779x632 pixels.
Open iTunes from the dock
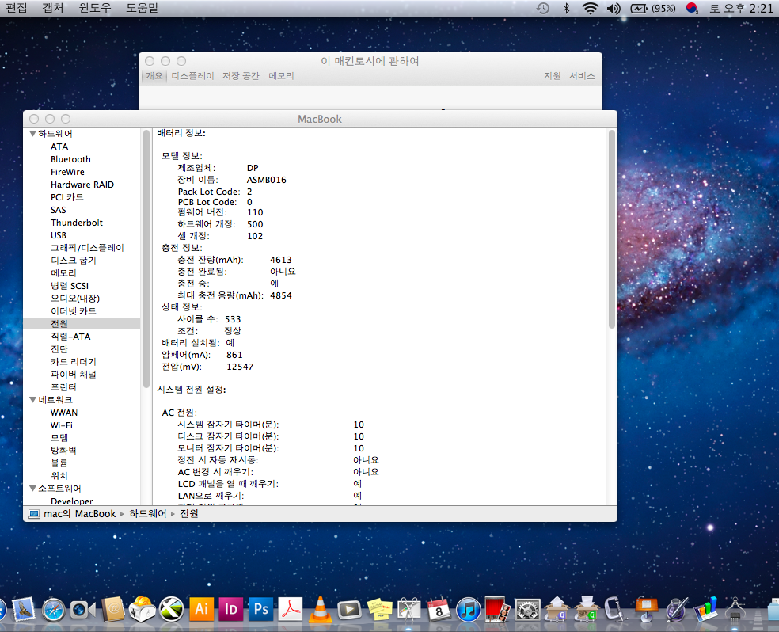point(468,609)
